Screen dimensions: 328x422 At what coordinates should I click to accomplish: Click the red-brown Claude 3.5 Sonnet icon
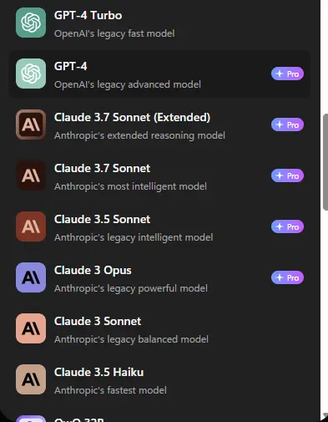pyautogui.click(x=31, y=226)
